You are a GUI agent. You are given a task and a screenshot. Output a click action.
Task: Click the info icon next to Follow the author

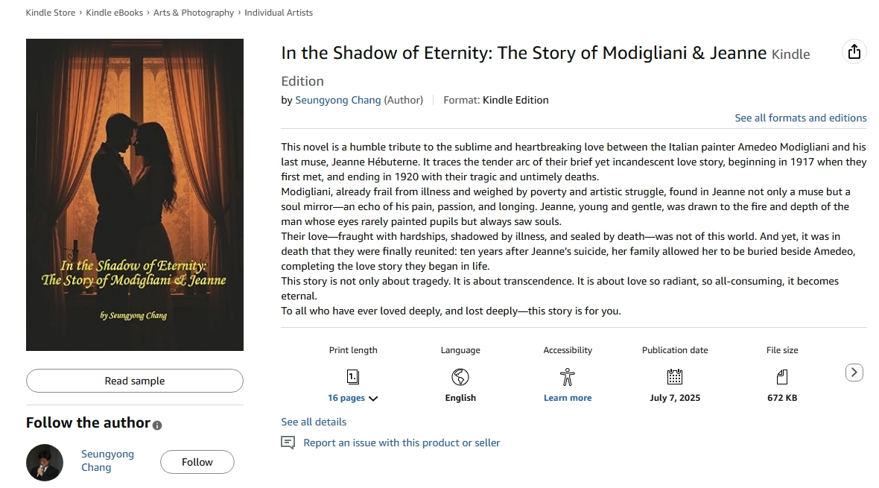(157, 425)
